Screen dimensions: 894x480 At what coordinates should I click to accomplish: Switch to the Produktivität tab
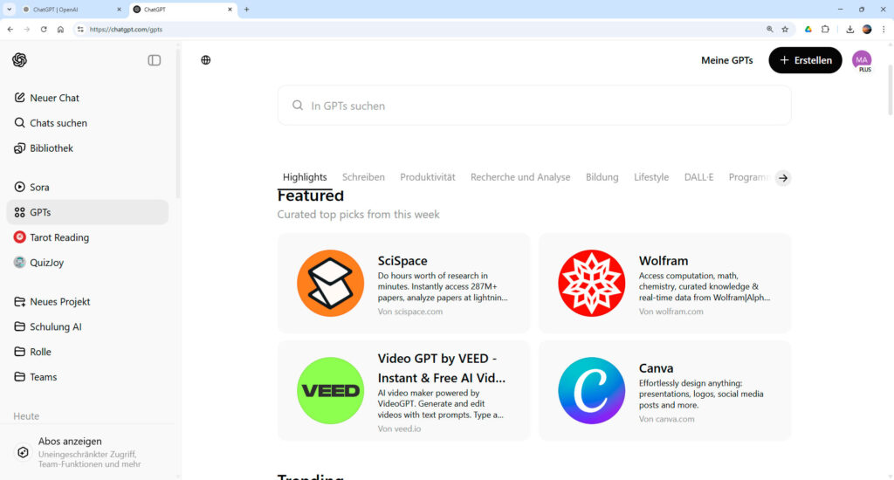[428, 177]
